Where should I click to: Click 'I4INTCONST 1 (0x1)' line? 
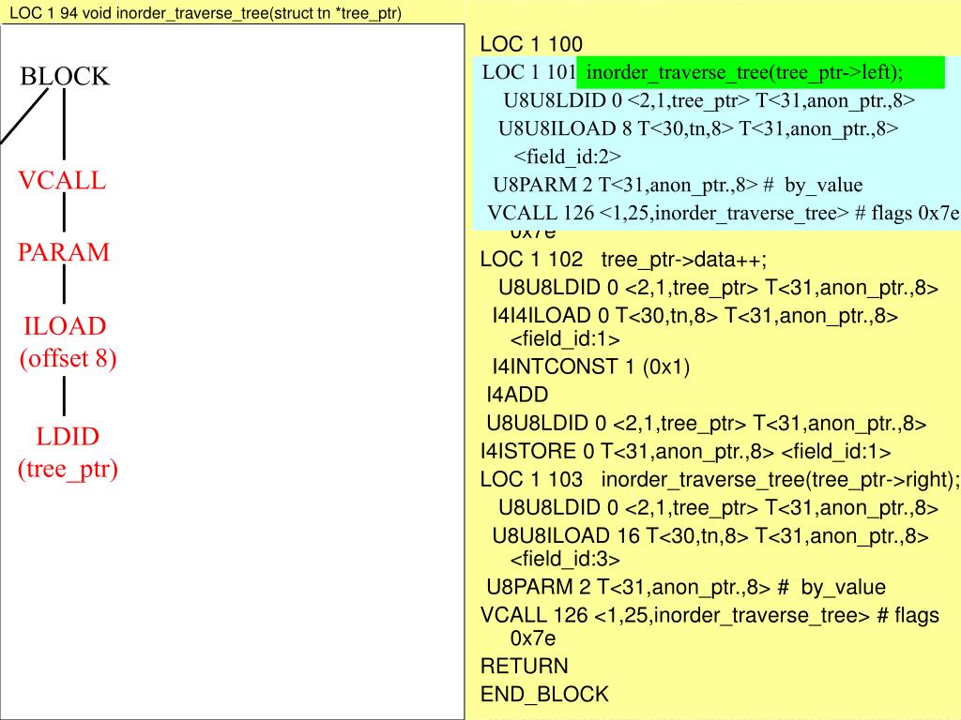tap(591, 367)
